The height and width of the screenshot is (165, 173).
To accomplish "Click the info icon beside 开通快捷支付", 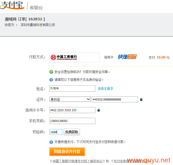I will pos(51,142).
